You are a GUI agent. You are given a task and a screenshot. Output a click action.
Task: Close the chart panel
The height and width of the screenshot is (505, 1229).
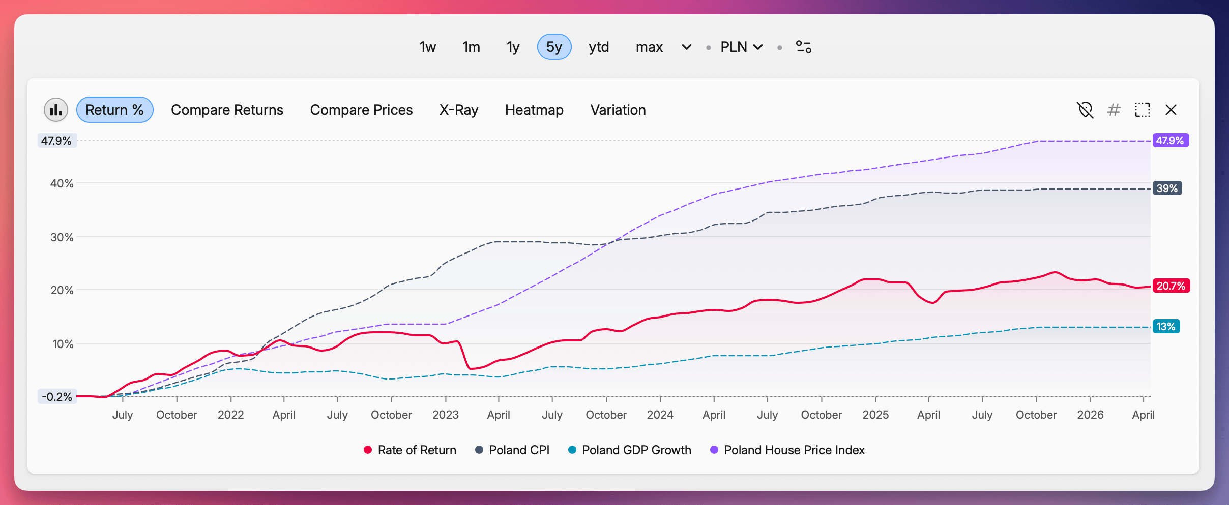[x=1171, y=110]
